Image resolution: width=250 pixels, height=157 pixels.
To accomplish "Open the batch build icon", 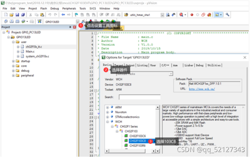I will [x=23, y=21].
